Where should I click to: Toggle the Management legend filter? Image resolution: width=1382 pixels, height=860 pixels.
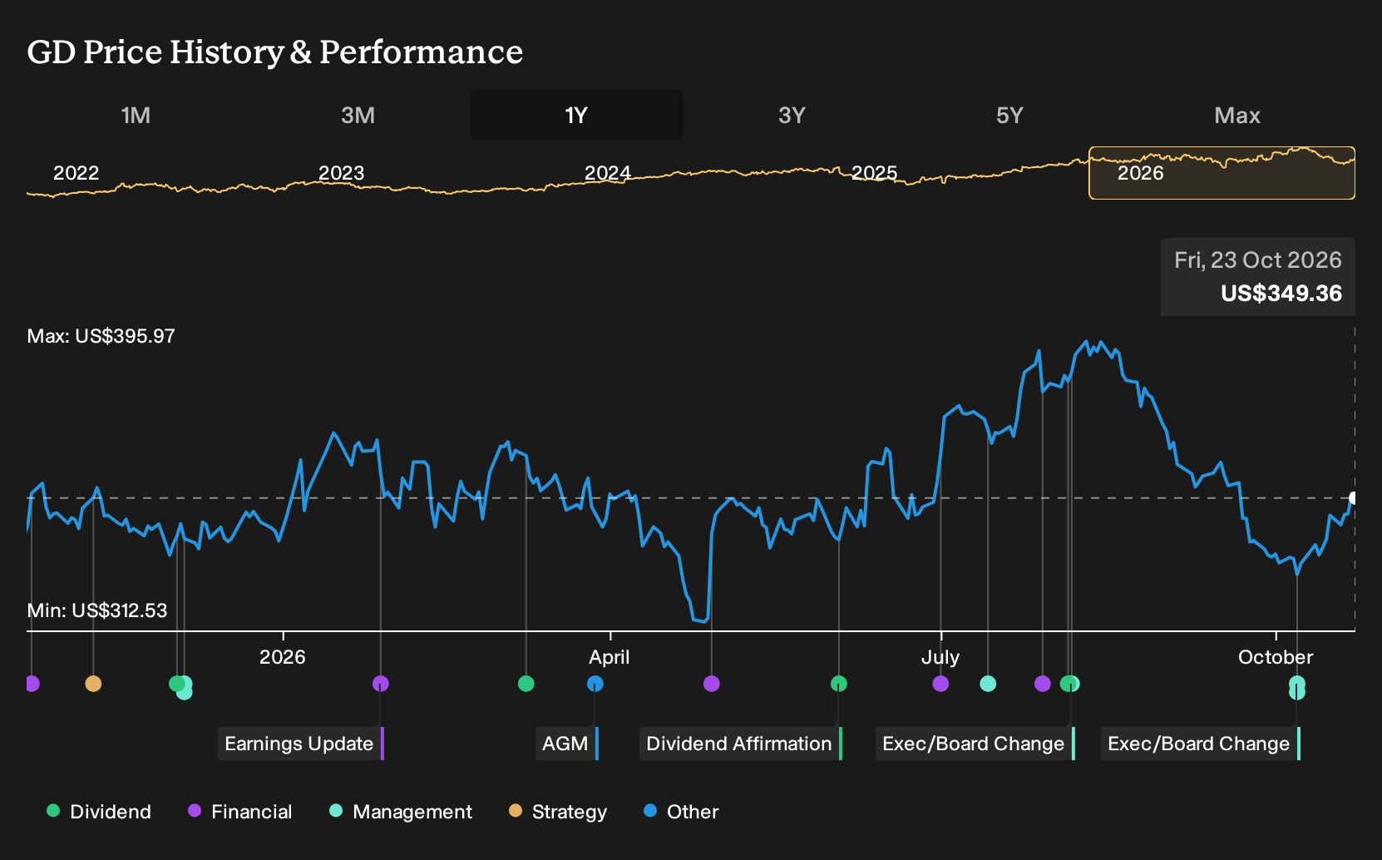pyautogui.click(x=401, y=812)
